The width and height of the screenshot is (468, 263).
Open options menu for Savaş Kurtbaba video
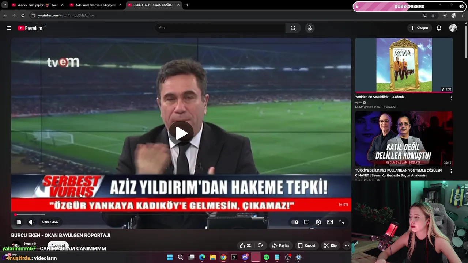(451, 171)
